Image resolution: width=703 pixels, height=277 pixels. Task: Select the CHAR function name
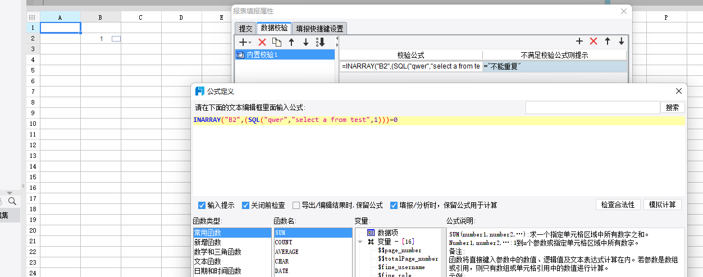(x=312, y=261)
